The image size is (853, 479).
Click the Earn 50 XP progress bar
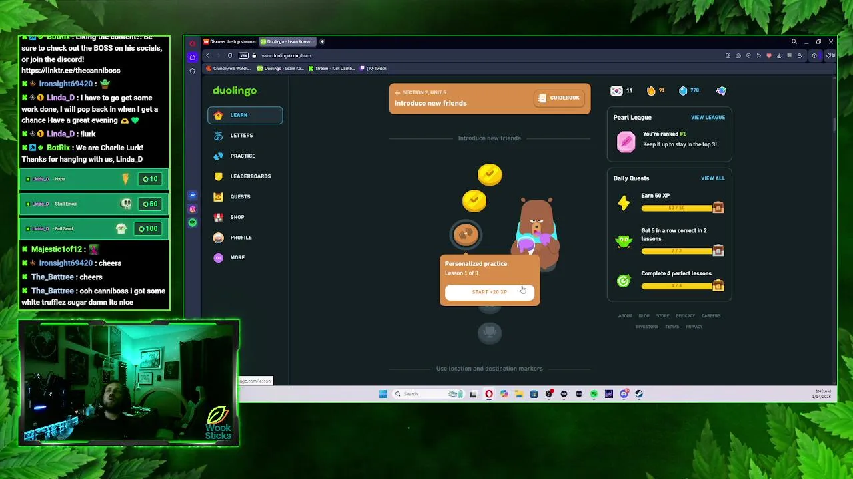pos(676,208)
